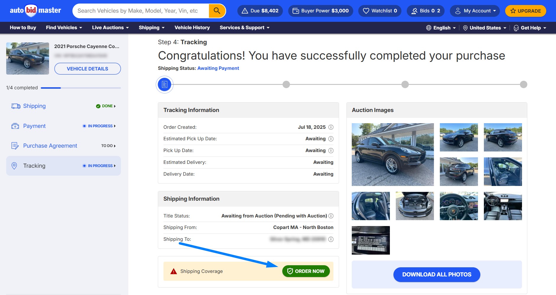This screenshot has width=556, height=295.
Task: Open the Due $8,402 alert
Action: tap(260, 11)
